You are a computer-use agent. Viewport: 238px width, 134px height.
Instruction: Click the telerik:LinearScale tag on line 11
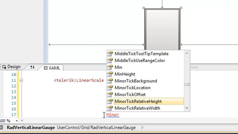[x=79, y=80]
